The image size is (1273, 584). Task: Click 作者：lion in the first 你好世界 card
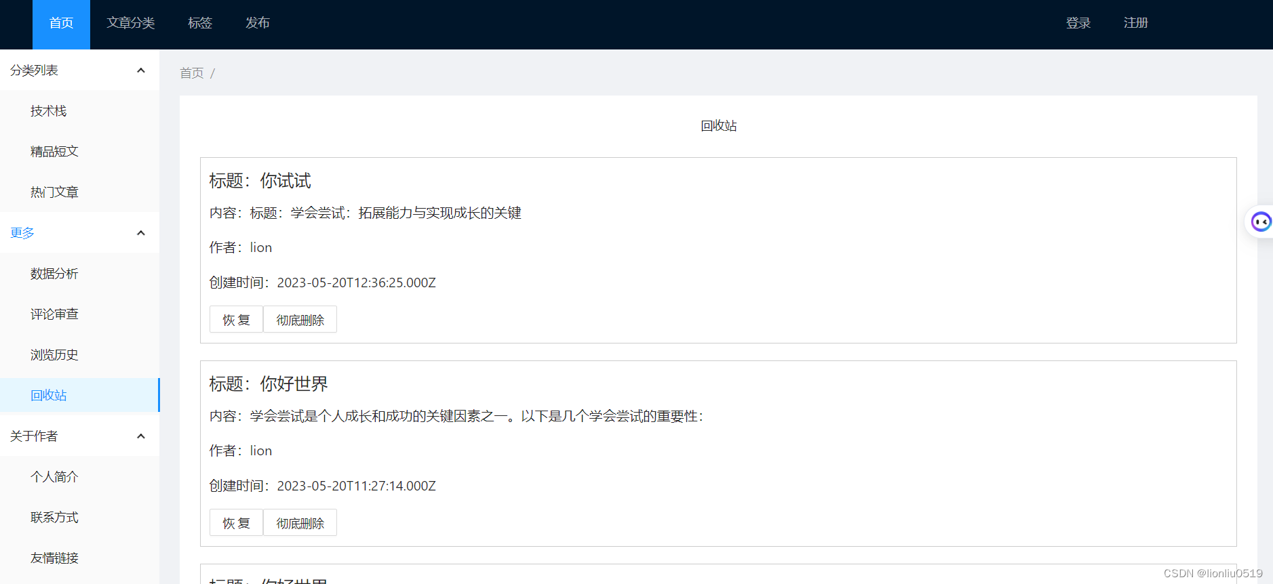point(241,451)
